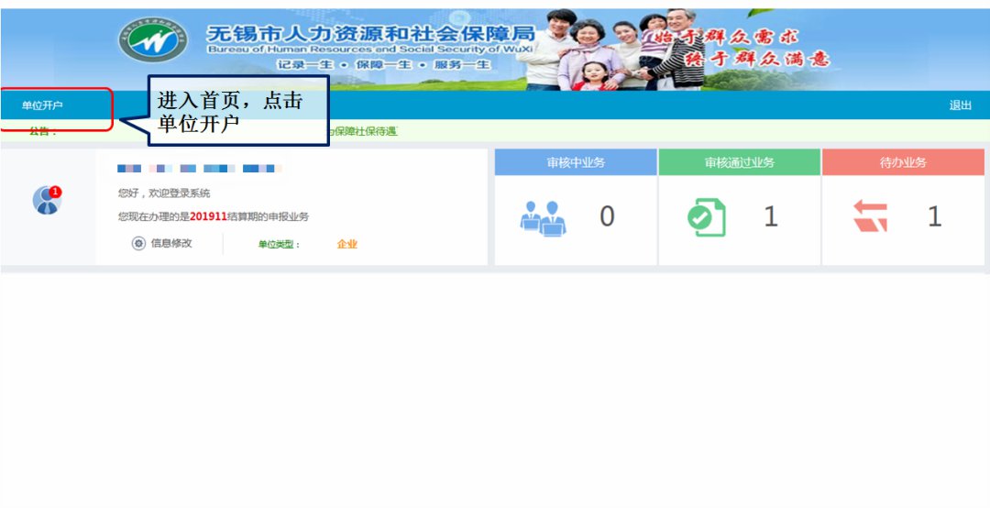Click the 公告 announcement label
This screenshot has height=508, width=990.
pyautogui.click(x=43, y=131)
